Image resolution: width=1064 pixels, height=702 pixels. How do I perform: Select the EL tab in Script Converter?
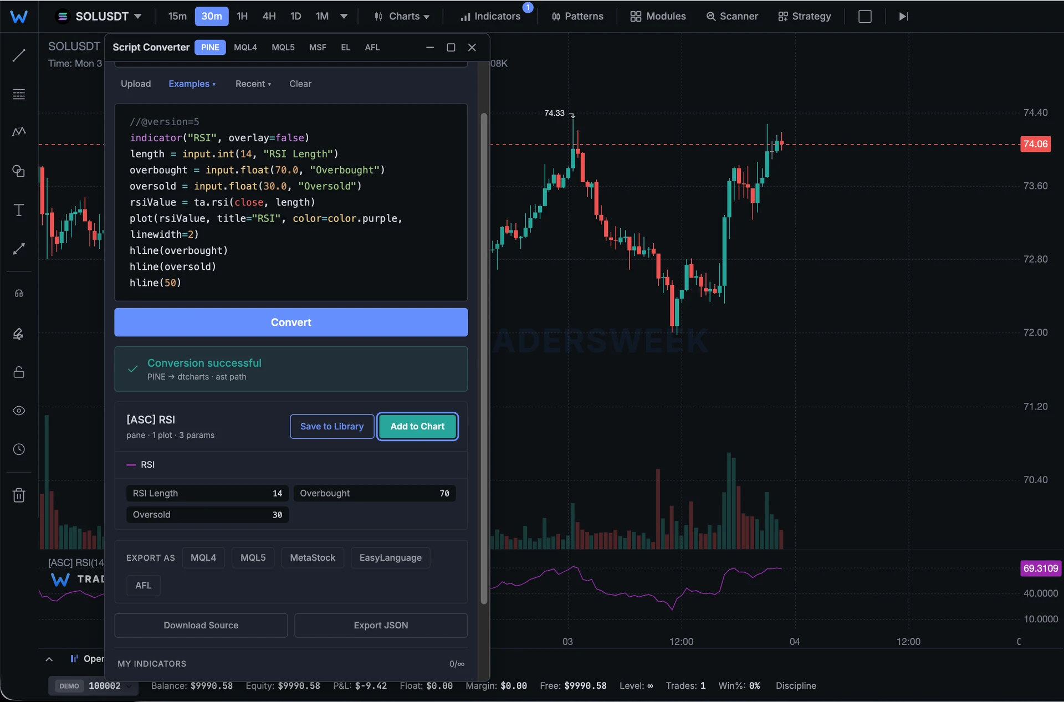(345, 48)
